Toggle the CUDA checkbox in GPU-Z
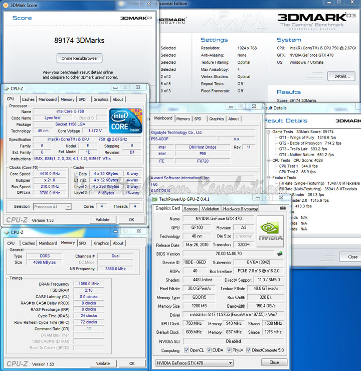361x371 pixels. click(x=209, y=350)
